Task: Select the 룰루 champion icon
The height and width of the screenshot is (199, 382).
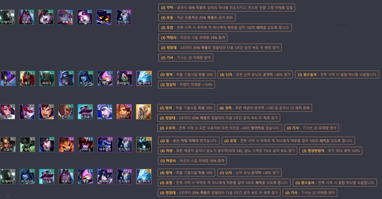Action: point(46,17)
